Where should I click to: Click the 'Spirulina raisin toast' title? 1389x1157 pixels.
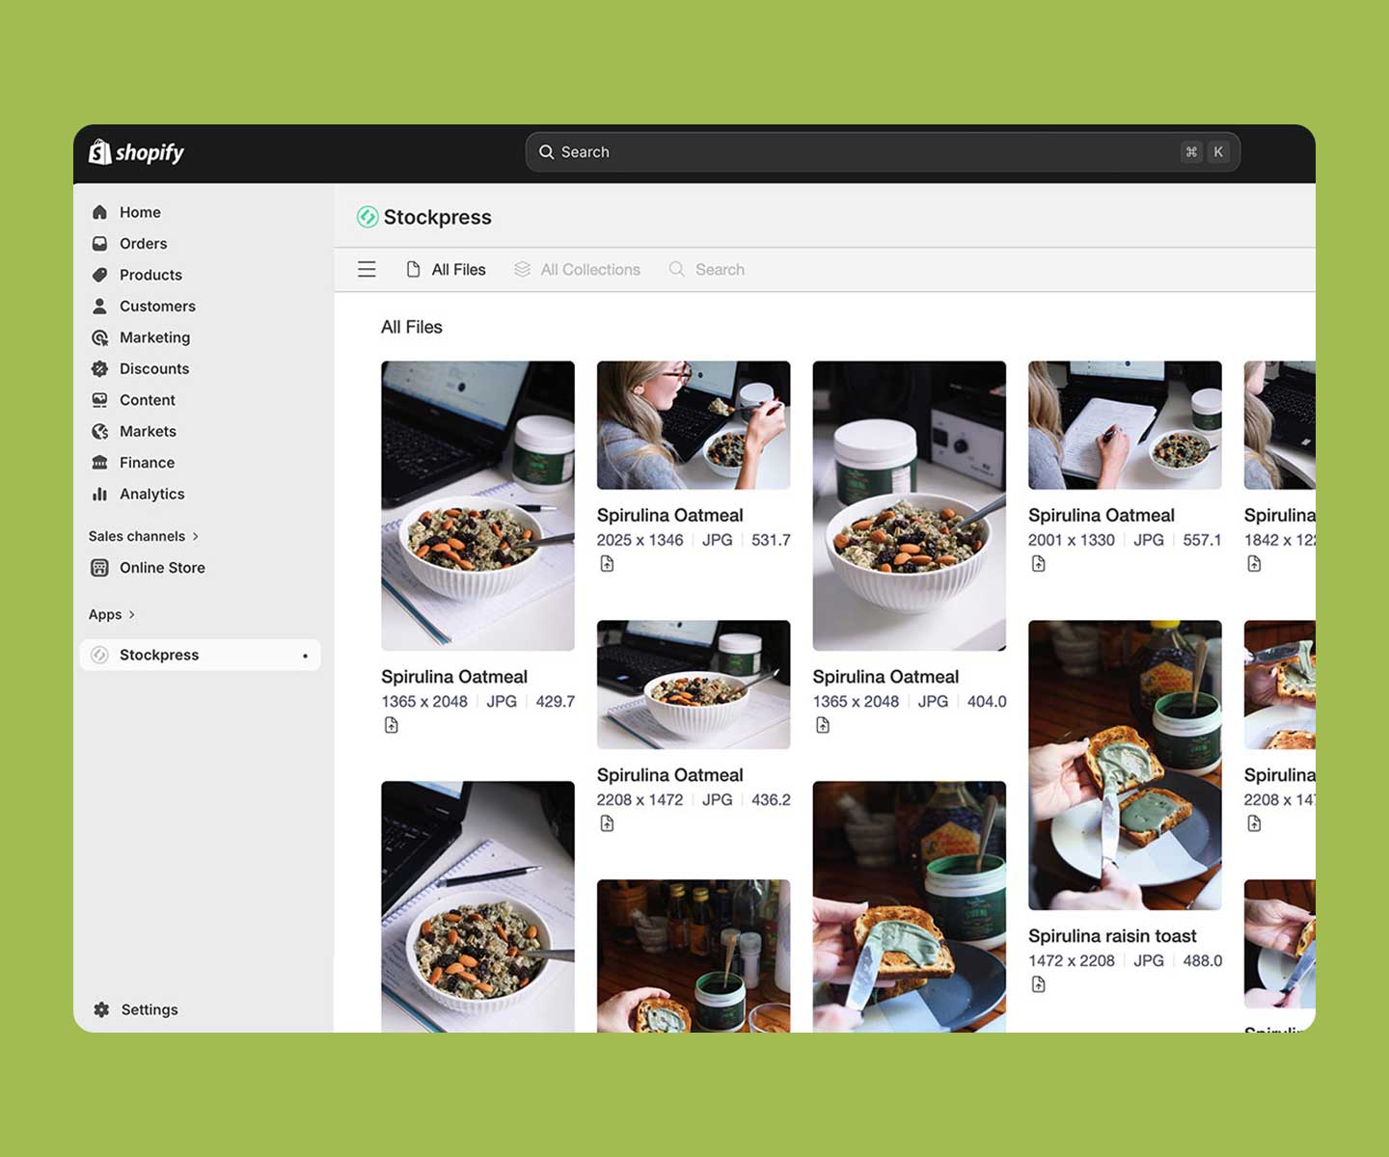pyautogui.click(x=1112, y=936)
